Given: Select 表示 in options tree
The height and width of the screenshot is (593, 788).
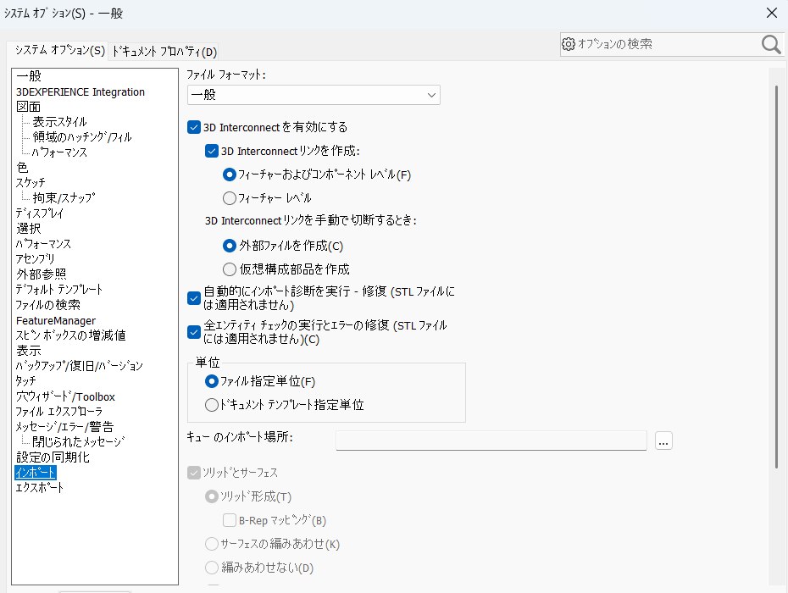Looking at the screenshot, I should tap(29, 351).
